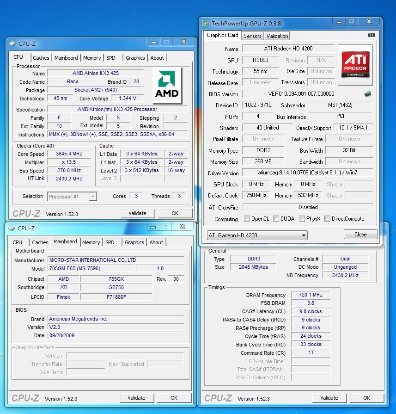Click the Core Speed value 3645.4 MHz

click(x=69, y=154)
